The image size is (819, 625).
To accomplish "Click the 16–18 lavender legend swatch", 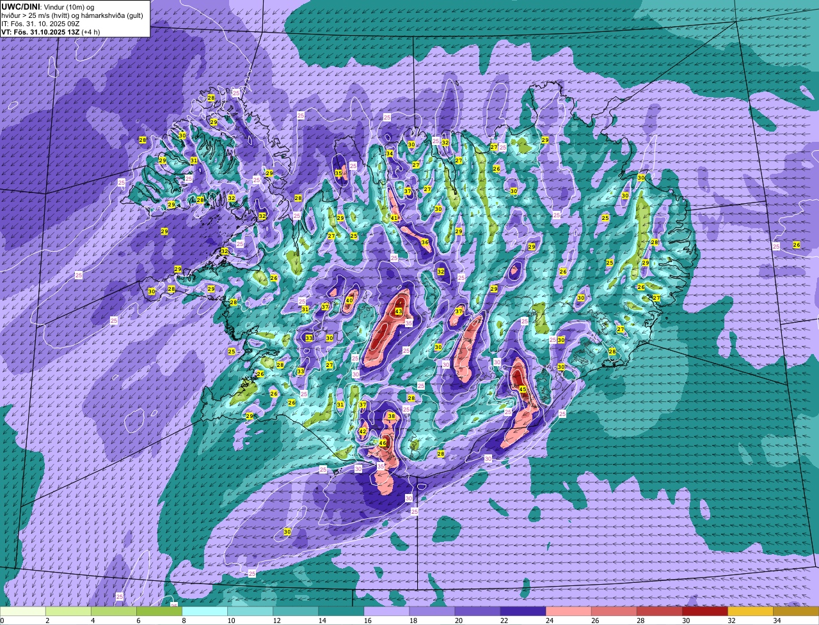I will pyautogui.click(x=386, y=611).
